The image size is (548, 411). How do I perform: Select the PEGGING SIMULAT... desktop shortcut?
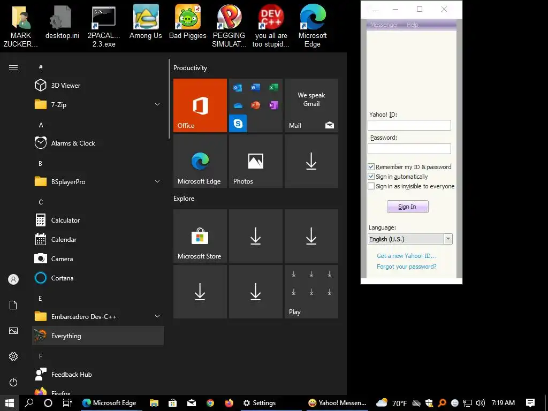click(x=229, y=26)
